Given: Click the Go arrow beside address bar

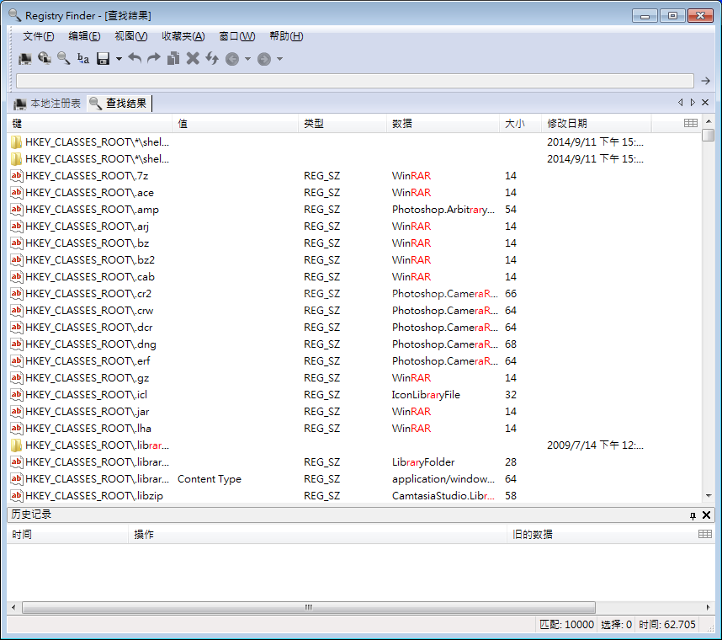Looking at the screenshot, I should pos(707,81).
